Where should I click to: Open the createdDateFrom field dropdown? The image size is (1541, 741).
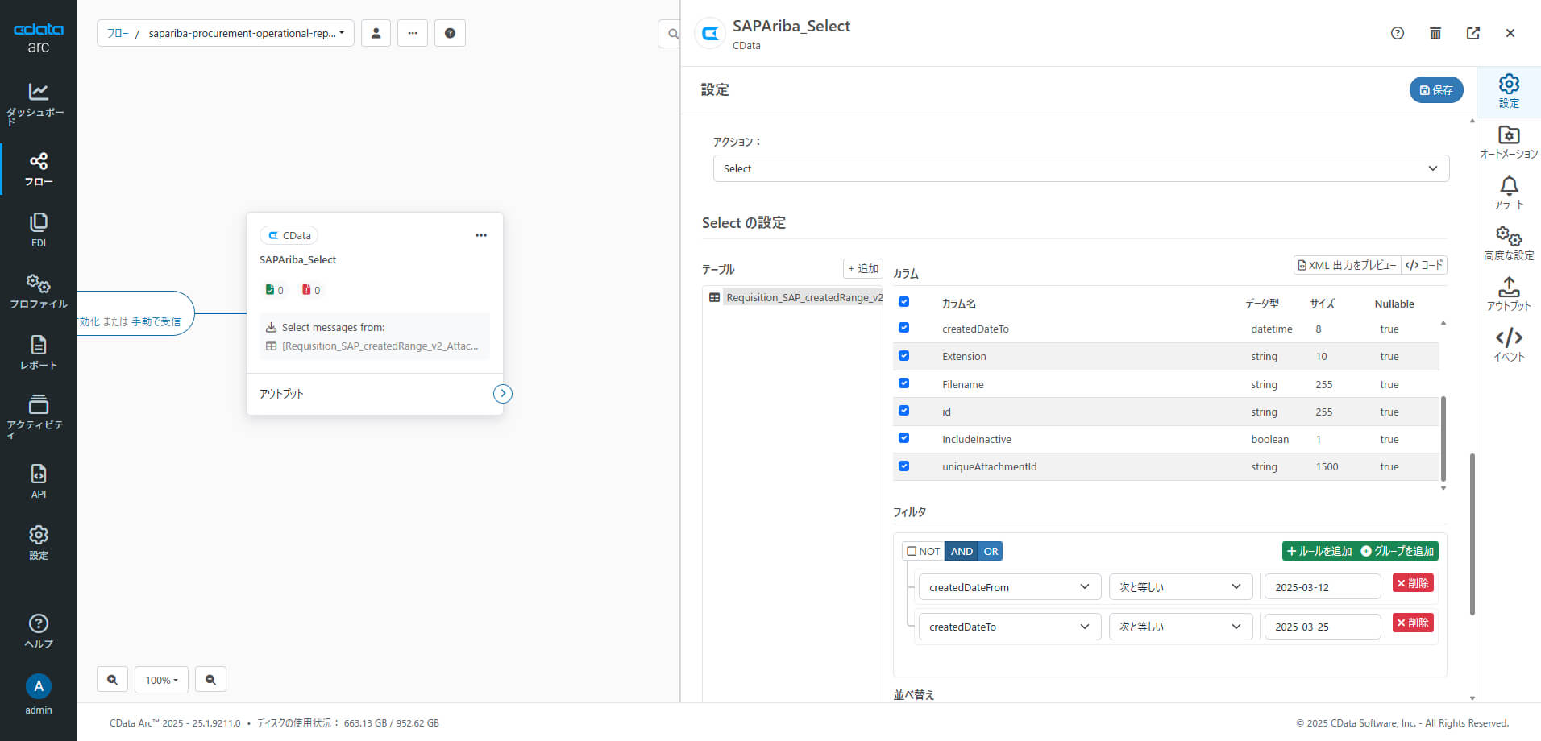tap(1010, 587)
